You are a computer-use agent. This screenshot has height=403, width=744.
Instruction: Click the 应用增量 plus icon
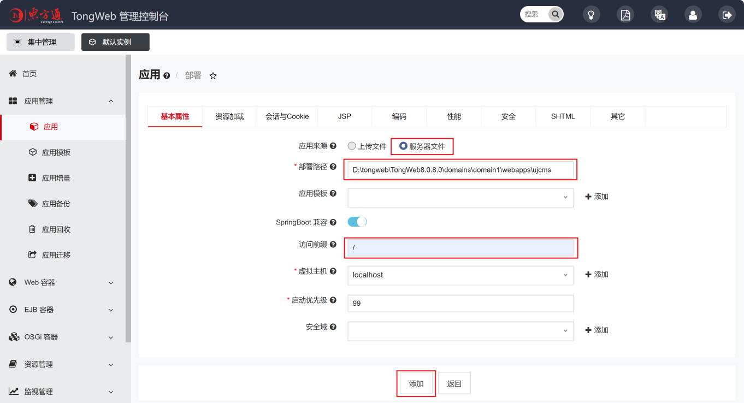(x=32, y=177)
